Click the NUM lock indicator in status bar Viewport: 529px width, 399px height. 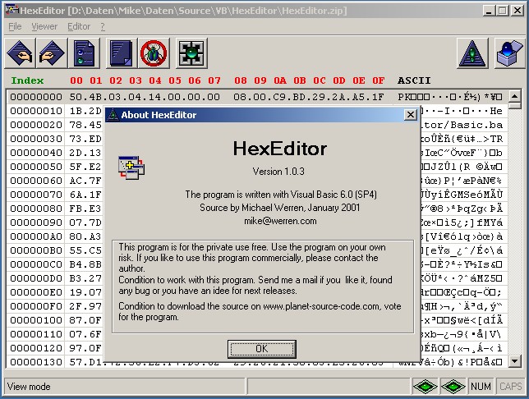[481, 387]
